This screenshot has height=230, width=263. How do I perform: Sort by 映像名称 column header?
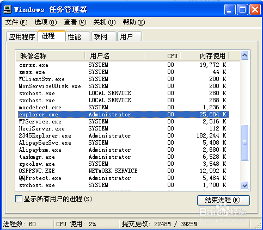[x=50, y=55]
